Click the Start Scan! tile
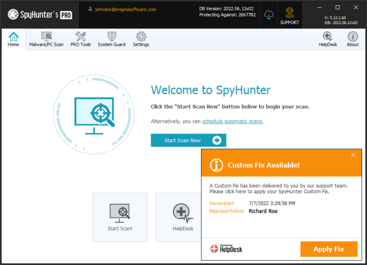Viewport: 367px width, 265px height. [x=120, y=217]
